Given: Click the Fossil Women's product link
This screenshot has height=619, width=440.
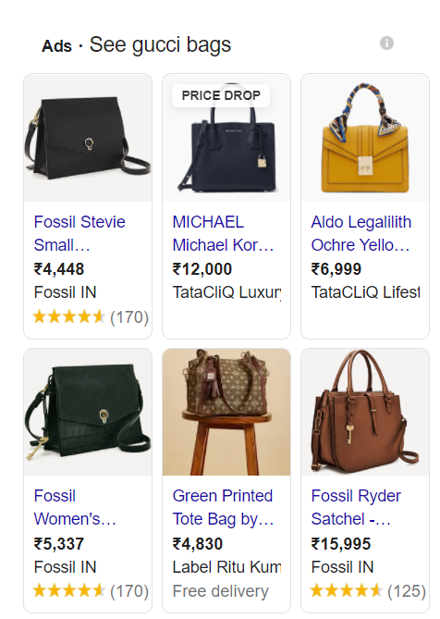Looking at the screenshot, I should pyautogui.click(x=75, y=507).
